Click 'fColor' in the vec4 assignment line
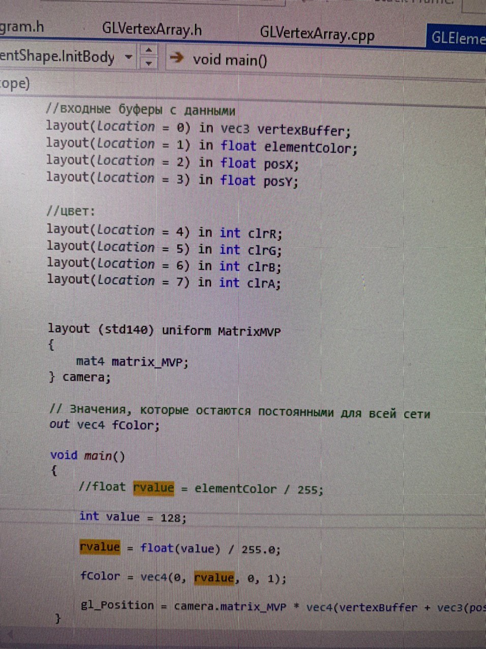This screenshot has height=649, width=486. (100, 576)
